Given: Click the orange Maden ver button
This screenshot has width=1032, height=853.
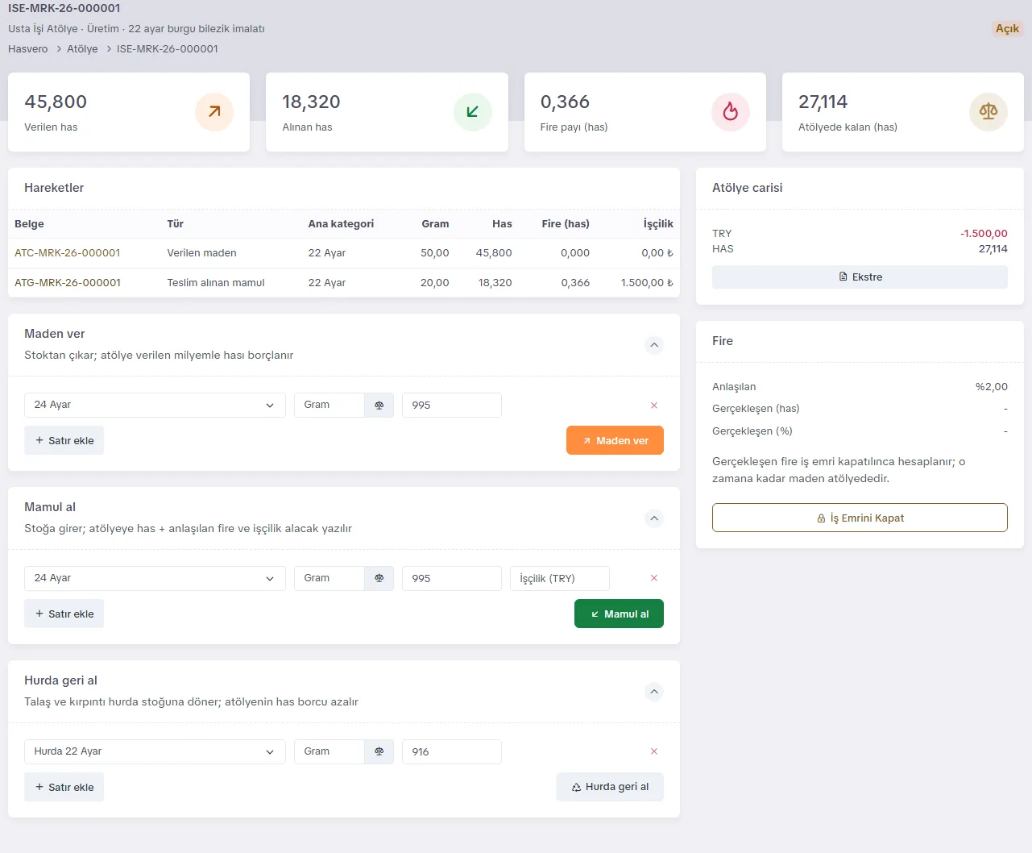Looking at the screenshot, I should (615, 440).
